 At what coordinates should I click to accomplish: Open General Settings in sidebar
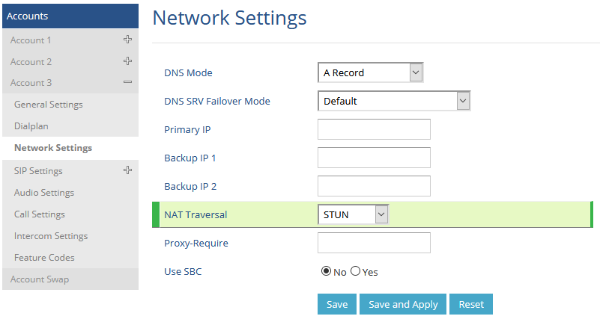[48, 105]
